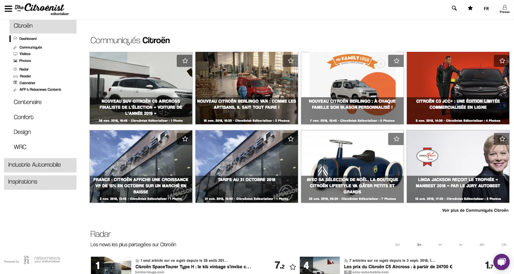Toggle favorite on Linda Jackson article
This screenshot has height=274, width=514.
(x=502, y=139)
